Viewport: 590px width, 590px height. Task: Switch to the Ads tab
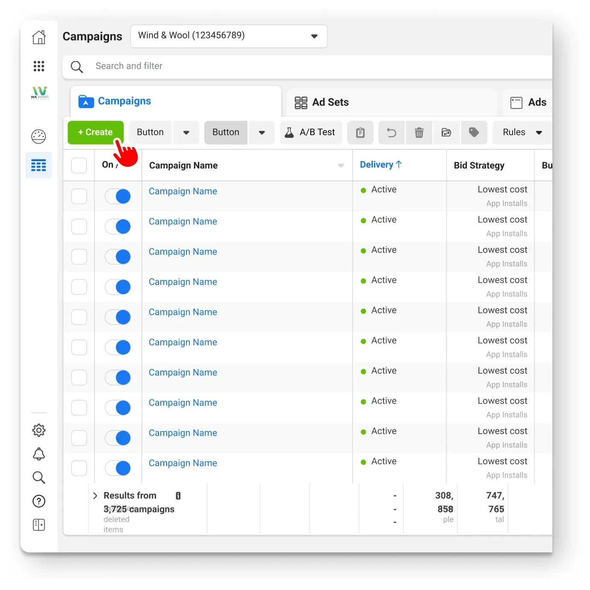pyautogui.click(x=528, y=103)
